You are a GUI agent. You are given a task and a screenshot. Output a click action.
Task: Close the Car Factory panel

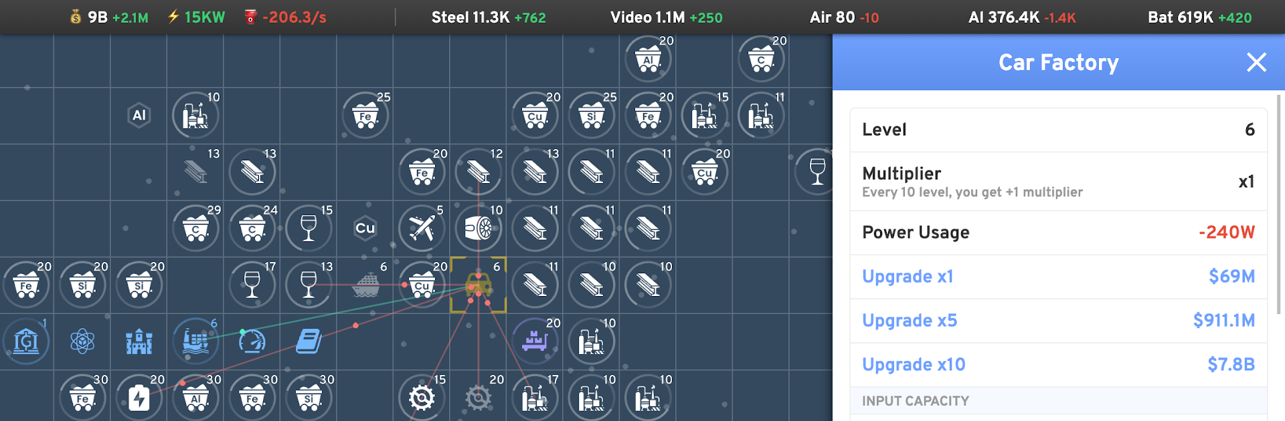(1256, 62)
